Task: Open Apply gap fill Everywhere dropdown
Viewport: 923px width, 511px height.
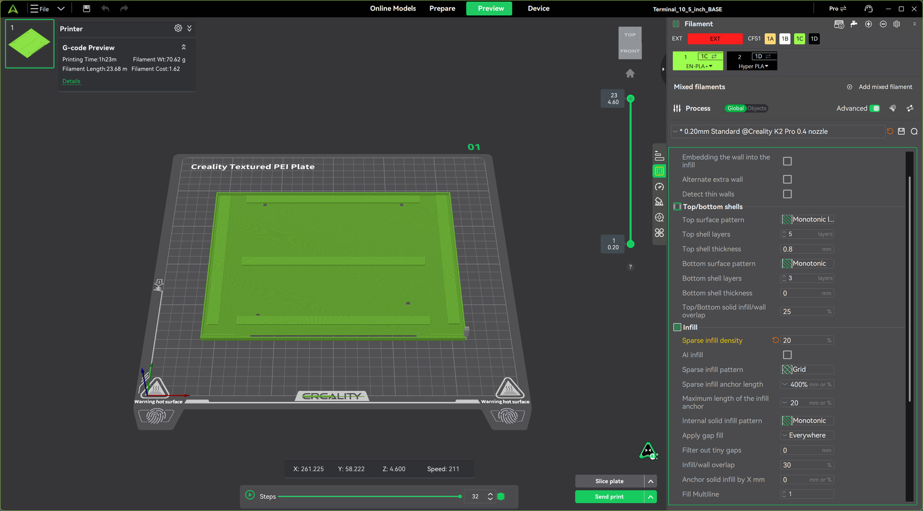Action: coord(807,435)
